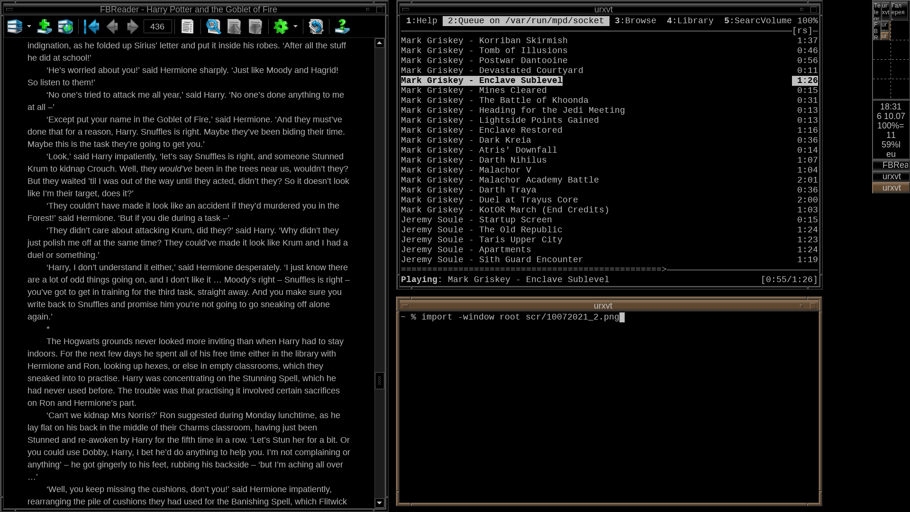The image size is (910, 512).
Task: Click the highlighted urxvt task button in side panel
Action: pos(891,188)
